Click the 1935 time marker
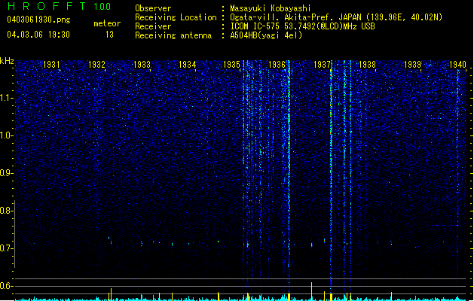 point(231,65)
